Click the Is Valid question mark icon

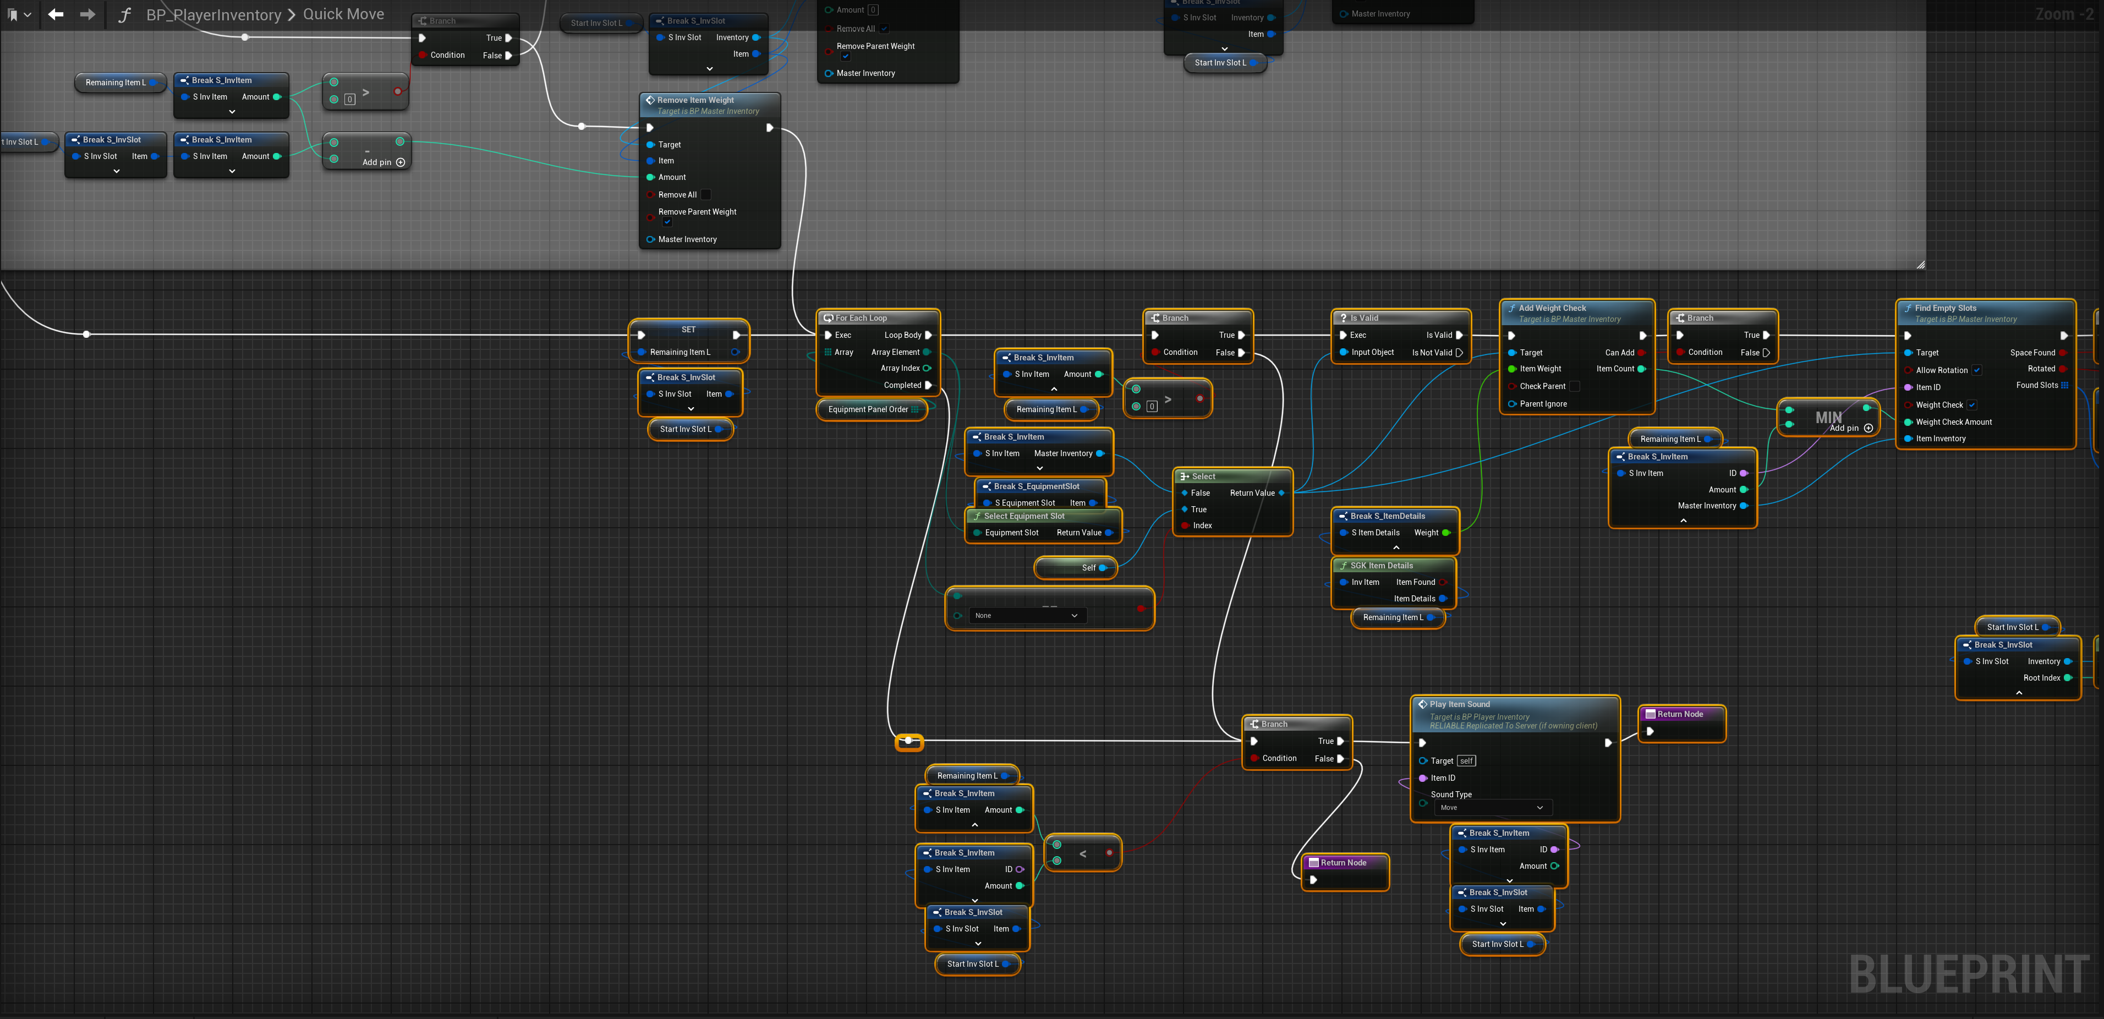(1343, 319)
